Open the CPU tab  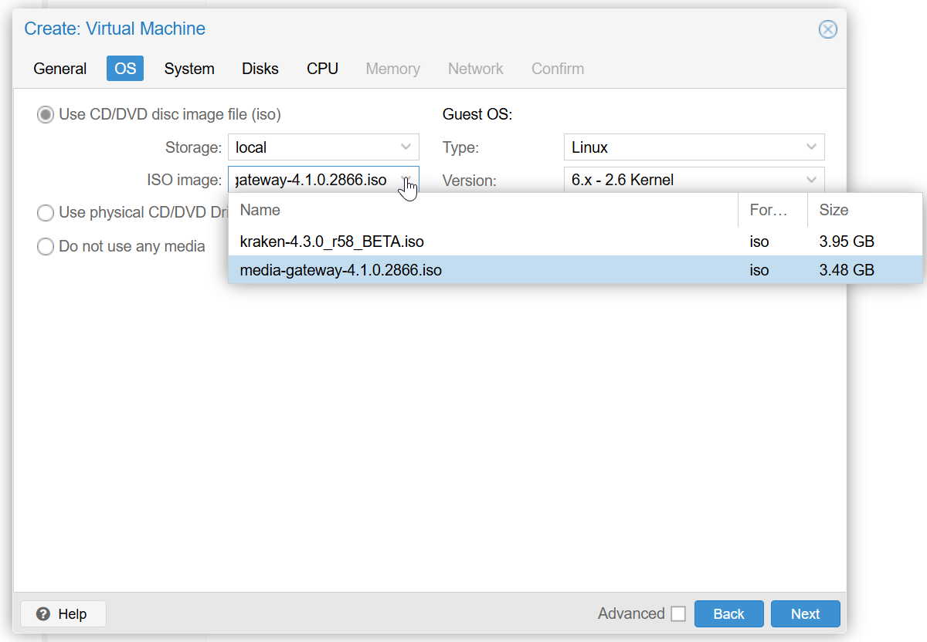pyautogui.click(x=322, y=69)
